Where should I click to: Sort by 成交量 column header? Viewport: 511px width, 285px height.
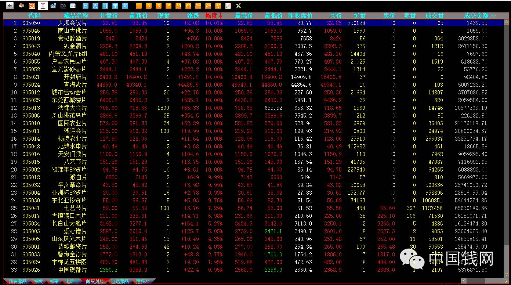pyautogui.click(x=435, y=16)
